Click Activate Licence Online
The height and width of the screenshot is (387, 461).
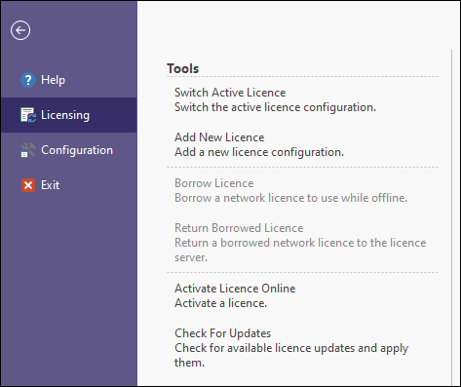[235, 289]
